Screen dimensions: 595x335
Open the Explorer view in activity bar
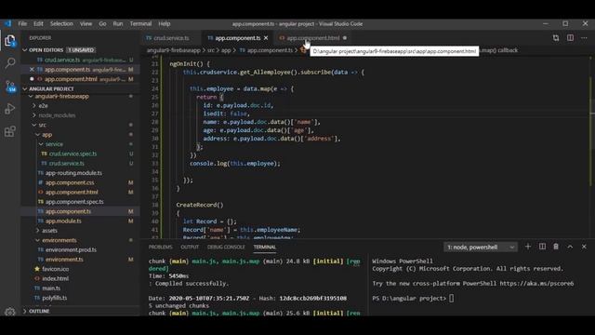[10, 40]
